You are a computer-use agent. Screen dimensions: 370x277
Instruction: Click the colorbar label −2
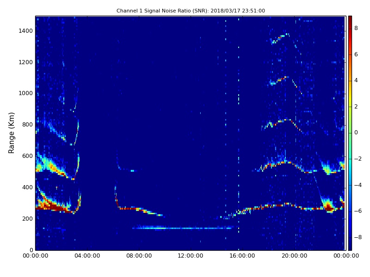tap(358, 159)
